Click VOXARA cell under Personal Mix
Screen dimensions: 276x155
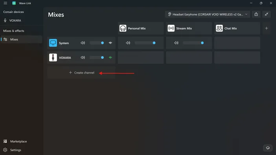click(x=141, y=57)
